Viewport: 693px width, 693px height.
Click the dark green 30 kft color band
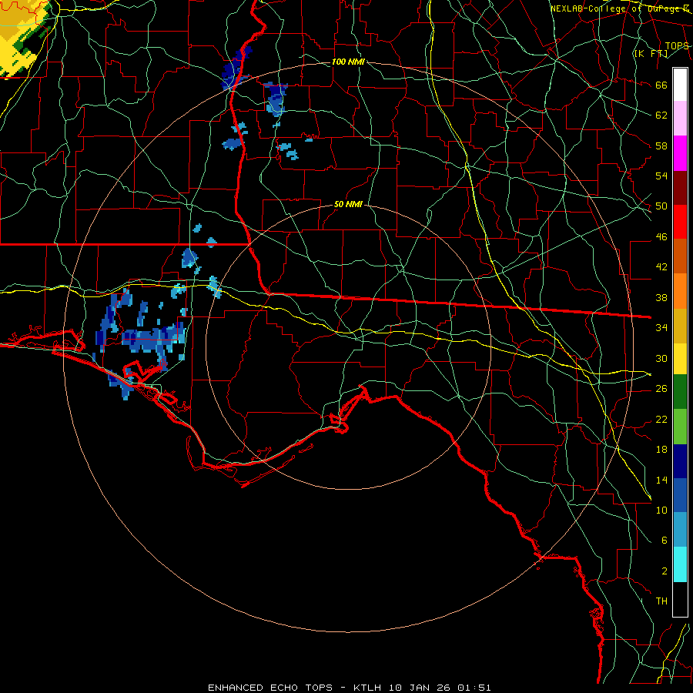(x=680, y=392)
